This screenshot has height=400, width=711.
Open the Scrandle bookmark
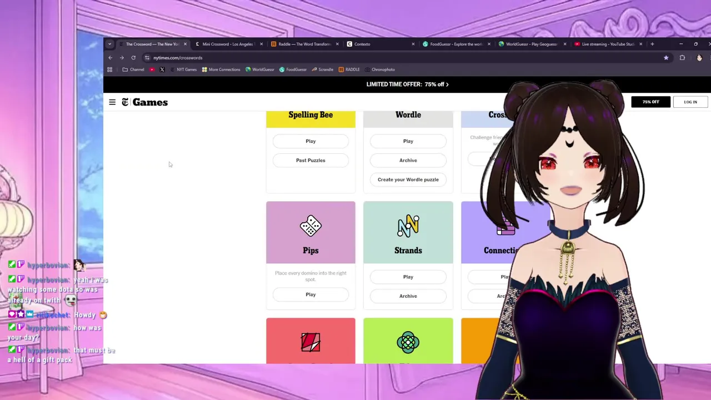click(x=323, y=69)
